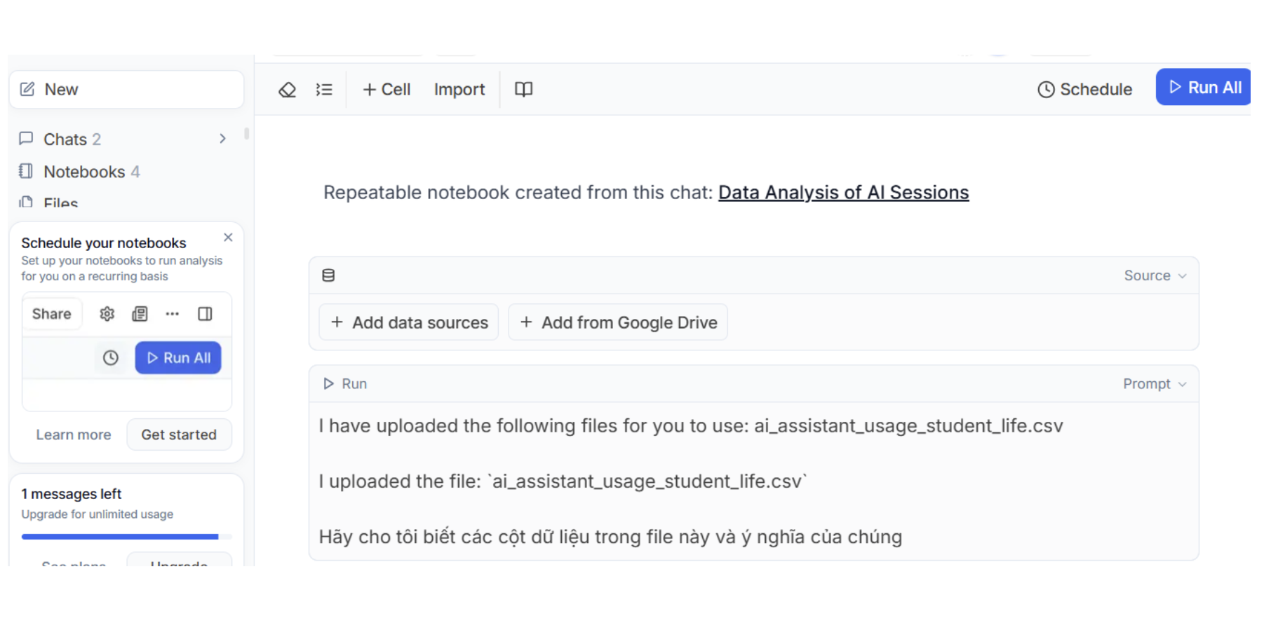Open the Data Analysis of AI Sessions link
This screenshot has width=1278, height=623.
[x=843, y=193]
